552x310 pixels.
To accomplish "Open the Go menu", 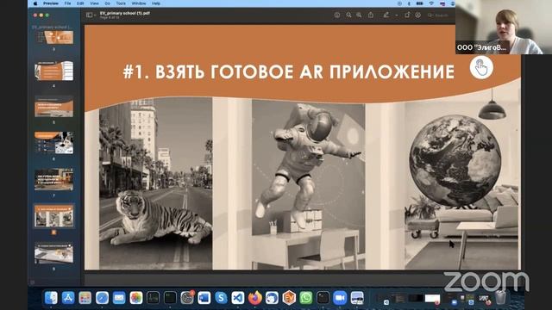I will [x=107, y=3].
